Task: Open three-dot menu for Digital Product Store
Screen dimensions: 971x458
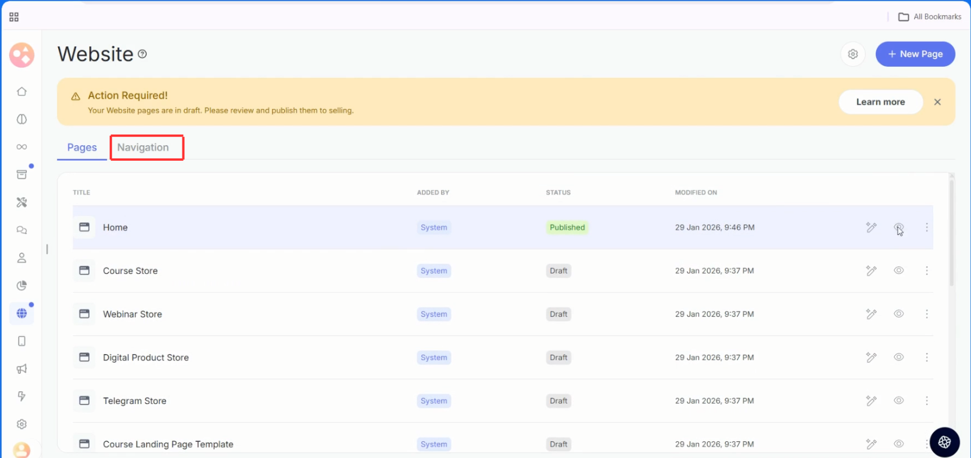Action: click(x=926, y=358)
